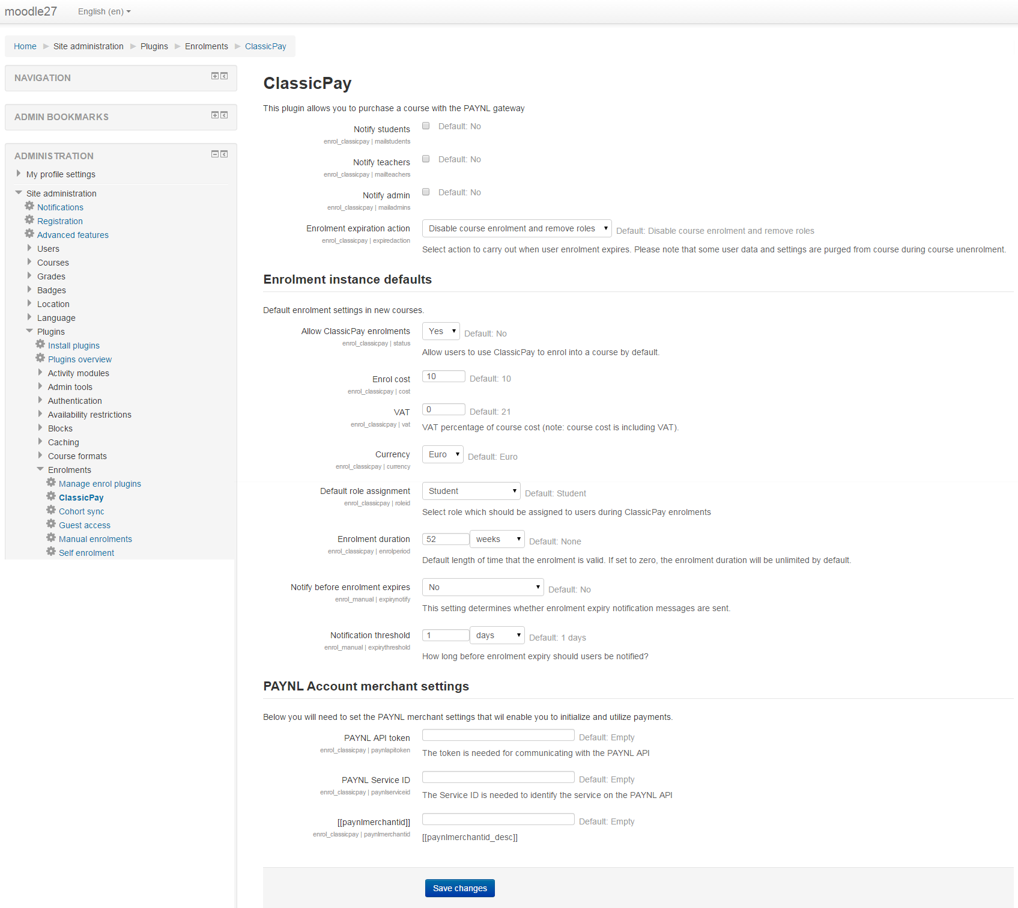Image resolution: width=1018 pixels, height=908 pixels.
Task: Open the Currency dropdown
Action: click(443, 455)
